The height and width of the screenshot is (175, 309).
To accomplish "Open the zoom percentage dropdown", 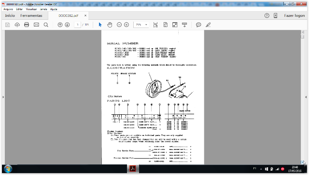I will [x=146, y=25].
